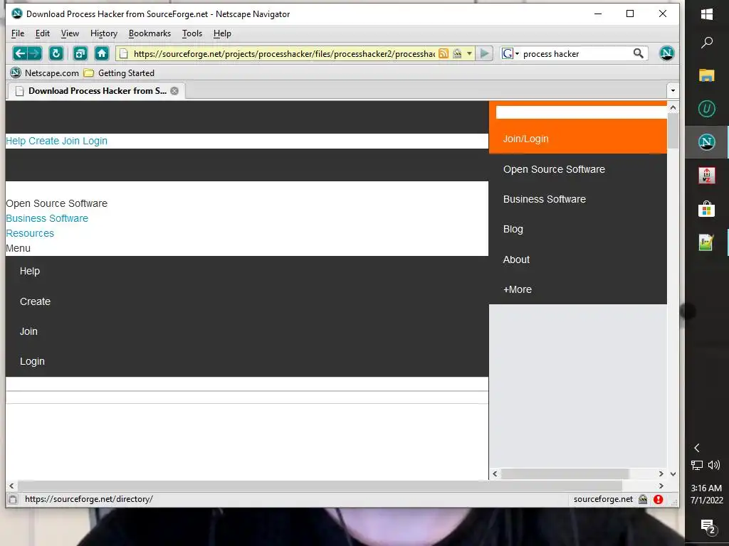Click the blue Join link in the top line

[x=70, y=141]
